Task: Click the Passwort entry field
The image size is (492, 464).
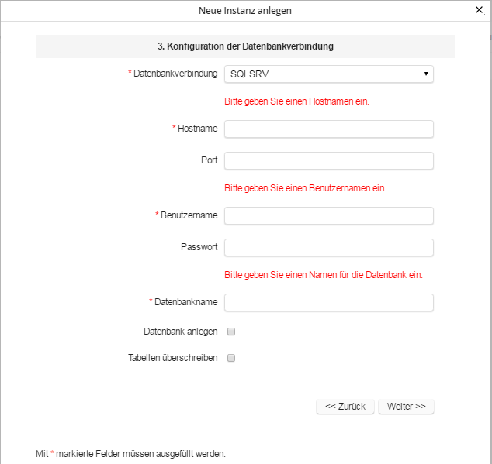Action: tap(328, 247)
